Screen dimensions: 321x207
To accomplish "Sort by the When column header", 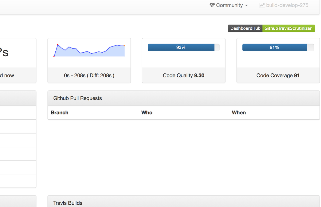I will [x=239, y=112].
